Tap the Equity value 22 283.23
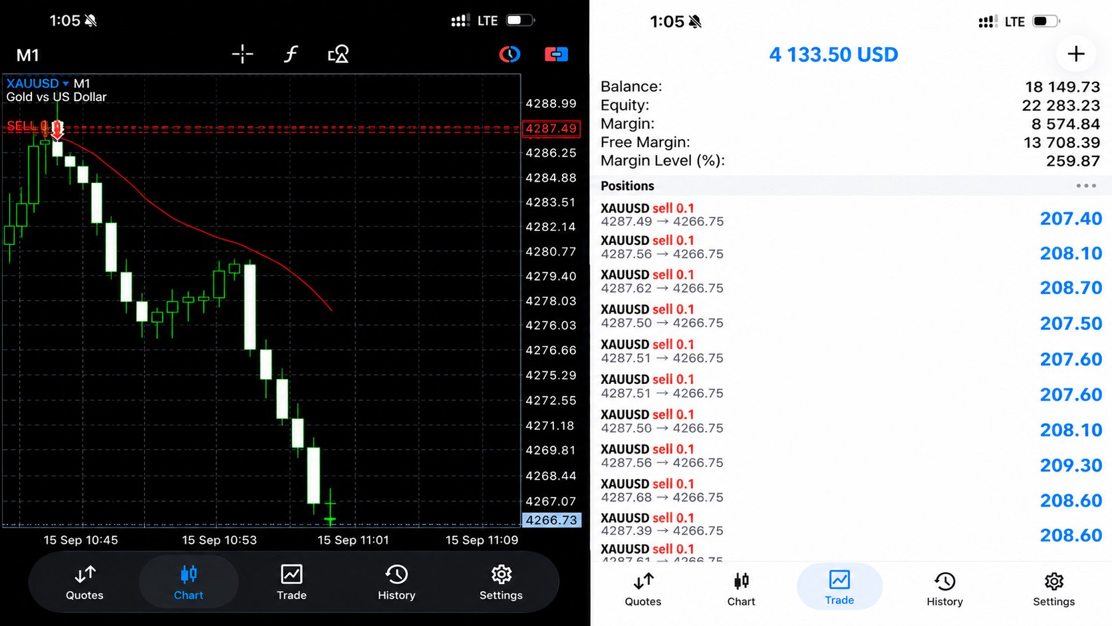 click(x=1061, y=105)
